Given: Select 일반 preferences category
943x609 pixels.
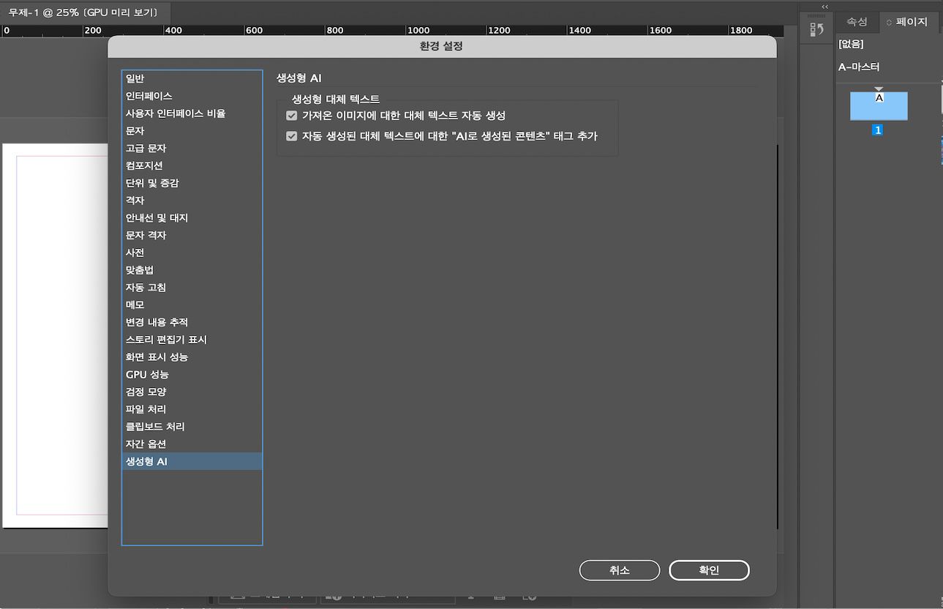Looking at the screenshot, I should (192, 78).
